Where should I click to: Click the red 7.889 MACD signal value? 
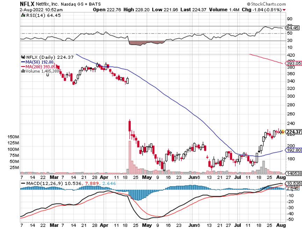click(x=92, y=183)
